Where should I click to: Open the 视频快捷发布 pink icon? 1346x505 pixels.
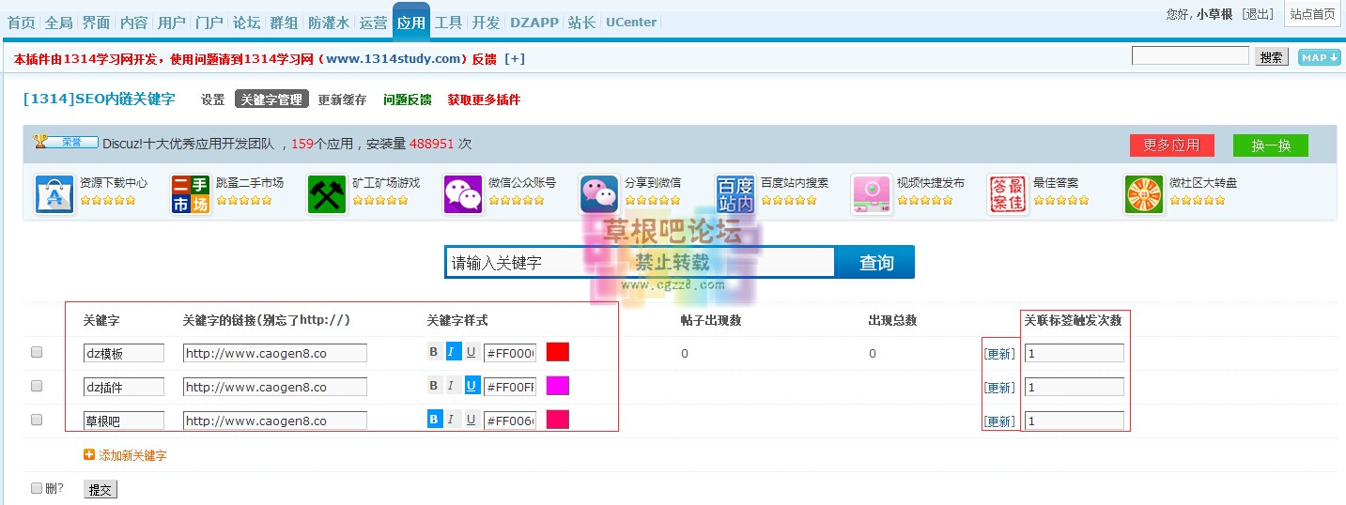click(x=872, y=194)
